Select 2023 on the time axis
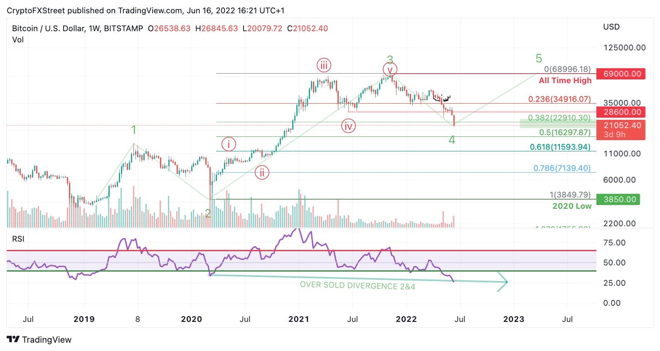The width and height of the screenshot is (660, 351). click(x=514, y=319)
